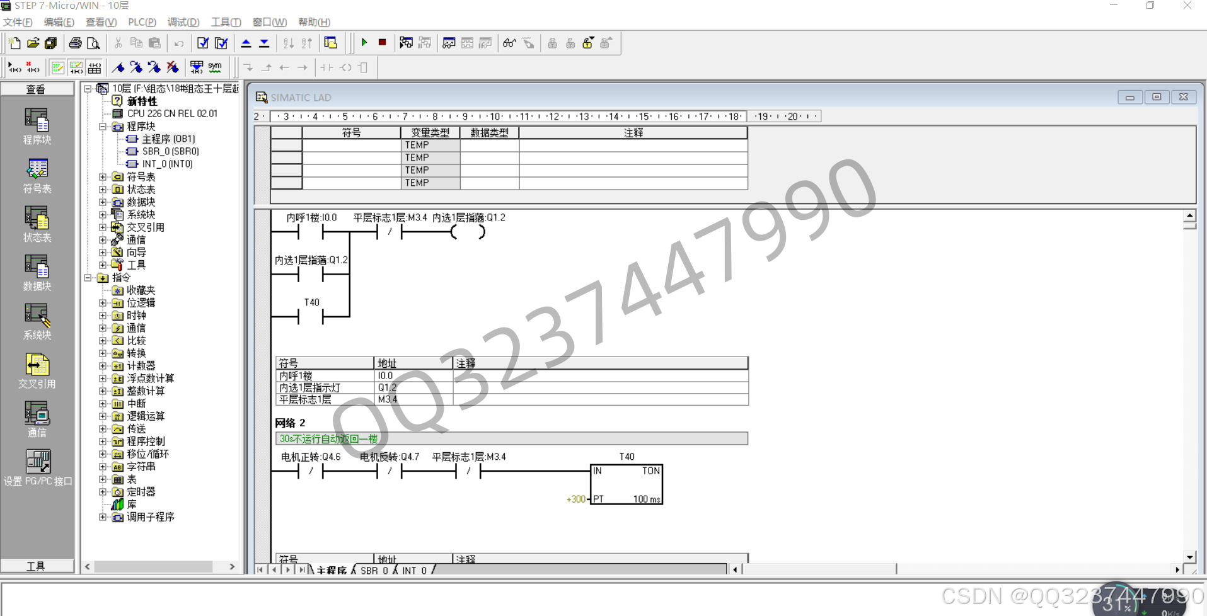Screen dimensions: 1207x616
Task: Open the 工具(T) menu
Action: [226, 22]
